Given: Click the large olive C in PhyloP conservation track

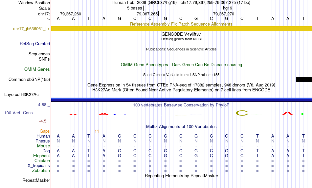Looking at the screenshot, I should [x=242, y=113].
